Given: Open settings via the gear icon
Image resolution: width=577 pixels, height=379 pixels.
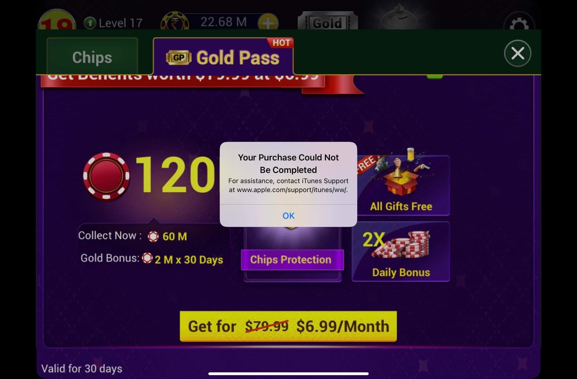Looking at the screenshot, I should [519, 22].
